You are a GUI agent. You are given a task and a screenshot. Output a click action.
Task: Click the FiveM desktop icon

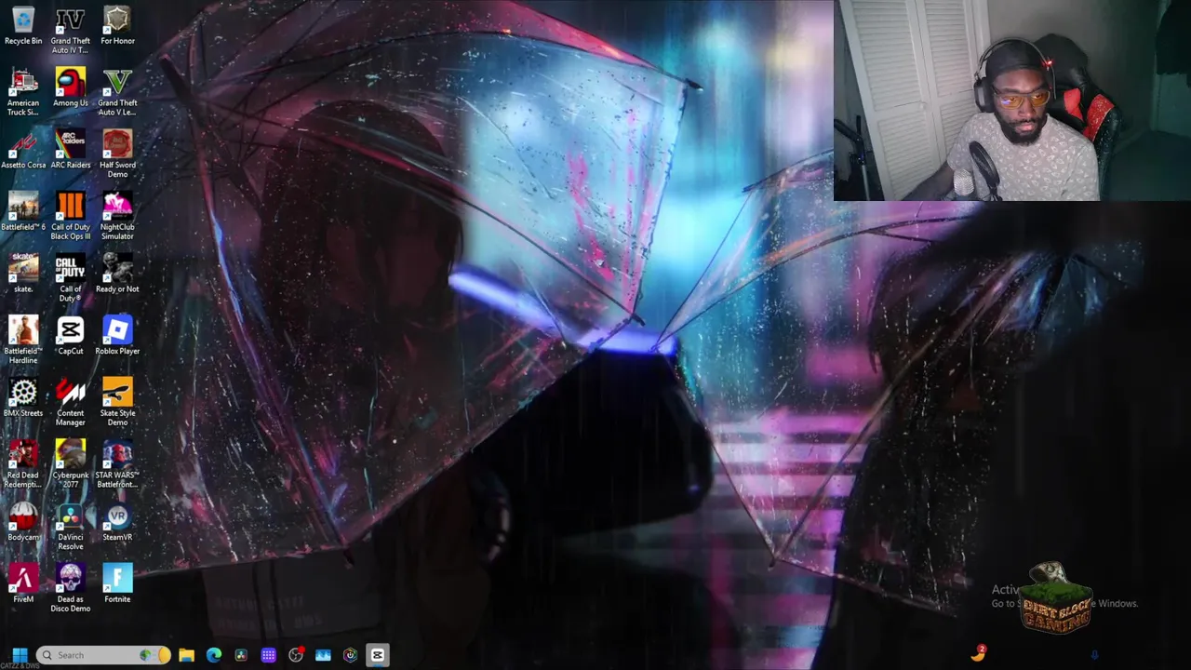coord(23,584)
